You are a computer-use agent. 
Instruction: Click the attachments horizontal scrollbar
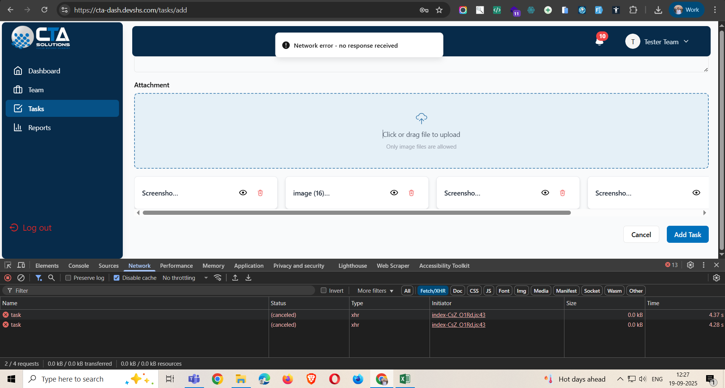pyautogui.click(x=356, y=213)
